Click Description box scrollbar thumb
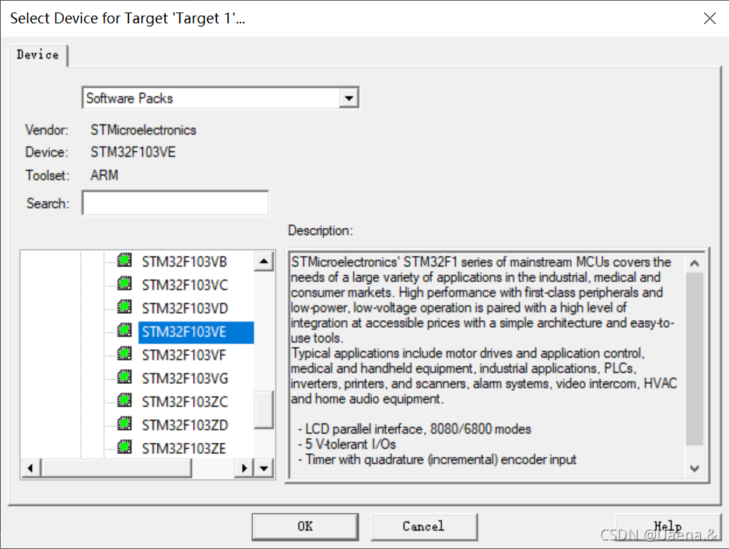The image size is (729, 549). [695, 359]
